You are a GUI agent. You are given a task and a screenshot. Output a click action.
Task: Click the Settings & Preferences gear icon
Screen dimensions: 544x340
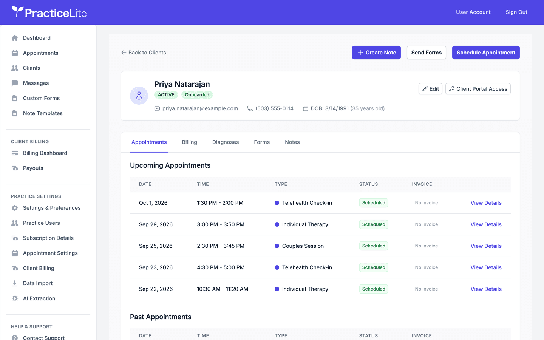(x=15, y=208)
